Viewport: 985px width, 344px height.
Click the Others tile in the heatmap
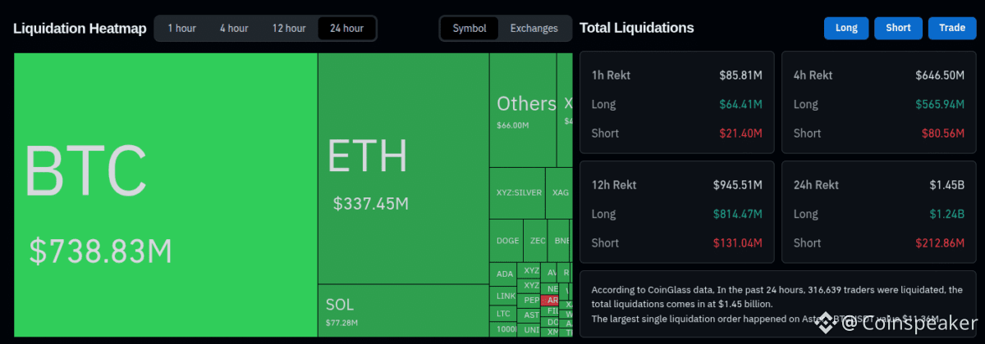[524, 110]
